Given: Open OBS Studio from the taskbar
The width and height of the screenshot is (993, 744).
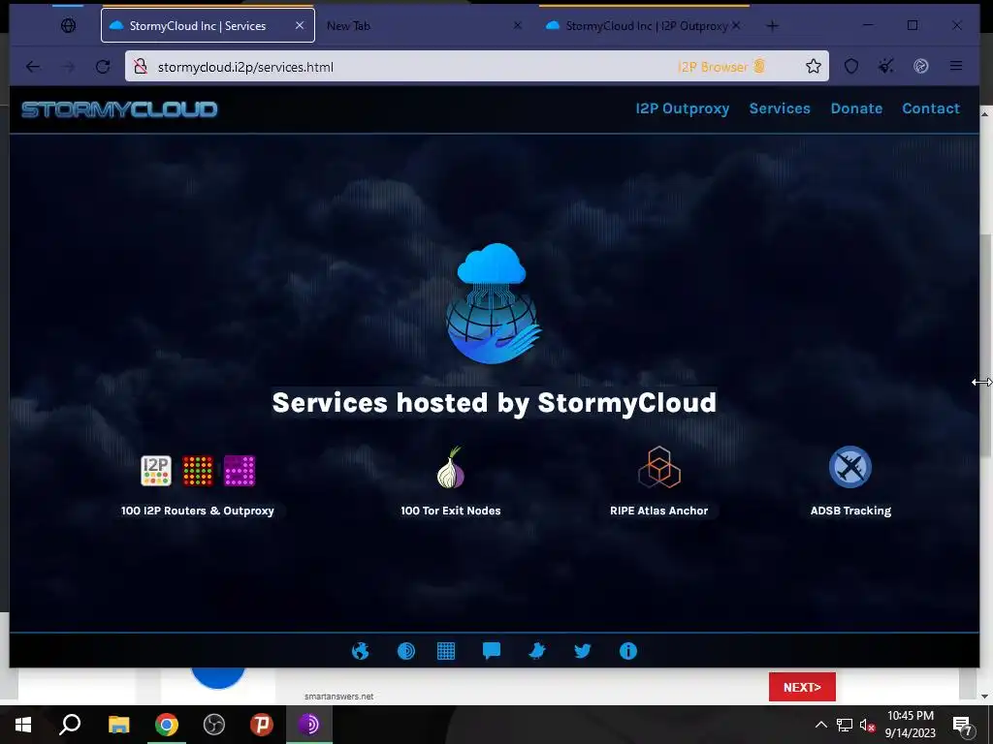Looking at the screenshot, I should pos(214,725).
